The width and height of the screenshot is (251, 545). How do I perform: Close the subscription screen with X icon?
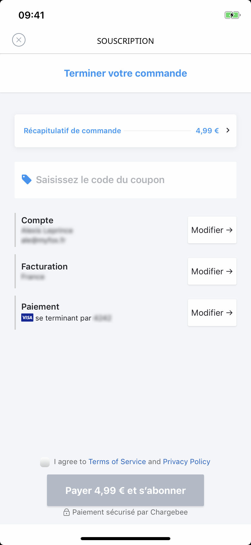19,40
